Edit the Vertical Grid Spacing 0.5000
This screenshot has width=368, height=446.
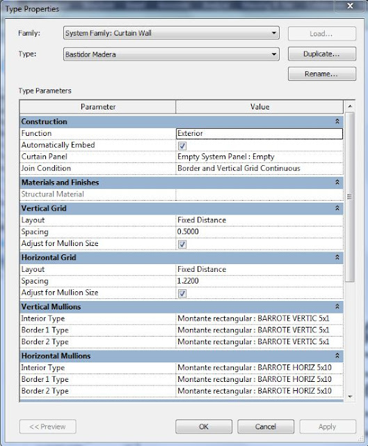click(259, 232)
